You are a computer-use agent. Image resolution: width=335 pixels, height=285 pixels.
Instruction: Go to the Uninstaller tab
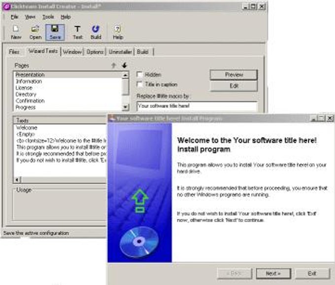120,52
